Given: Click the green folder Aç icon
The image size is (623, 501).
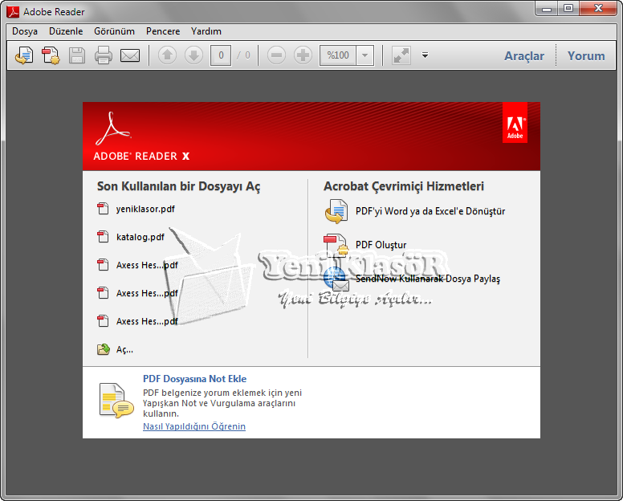Looking at the screenshot, I should (104, 349).
